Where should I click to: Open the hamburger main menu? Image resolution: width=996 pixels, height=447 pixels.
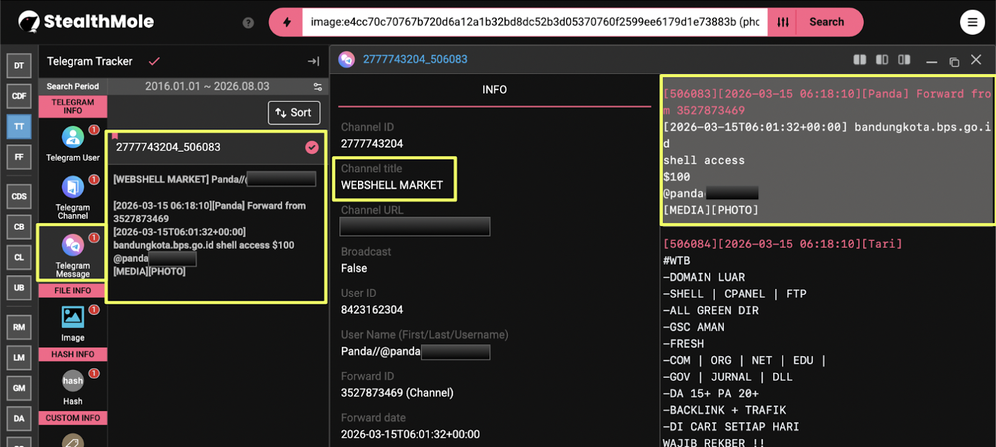tap(972, 22)
